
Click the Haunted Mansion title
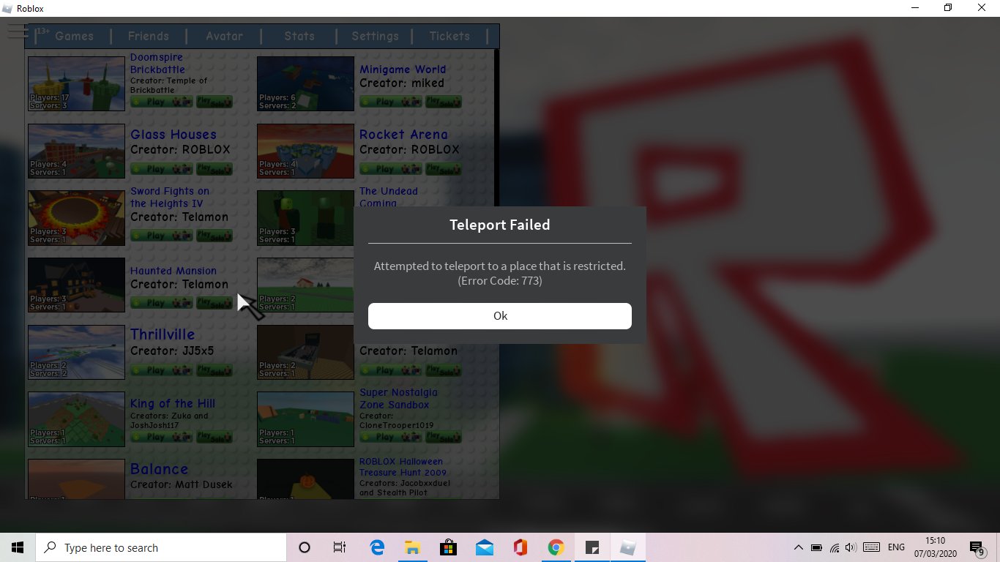(x=173, y=271)
